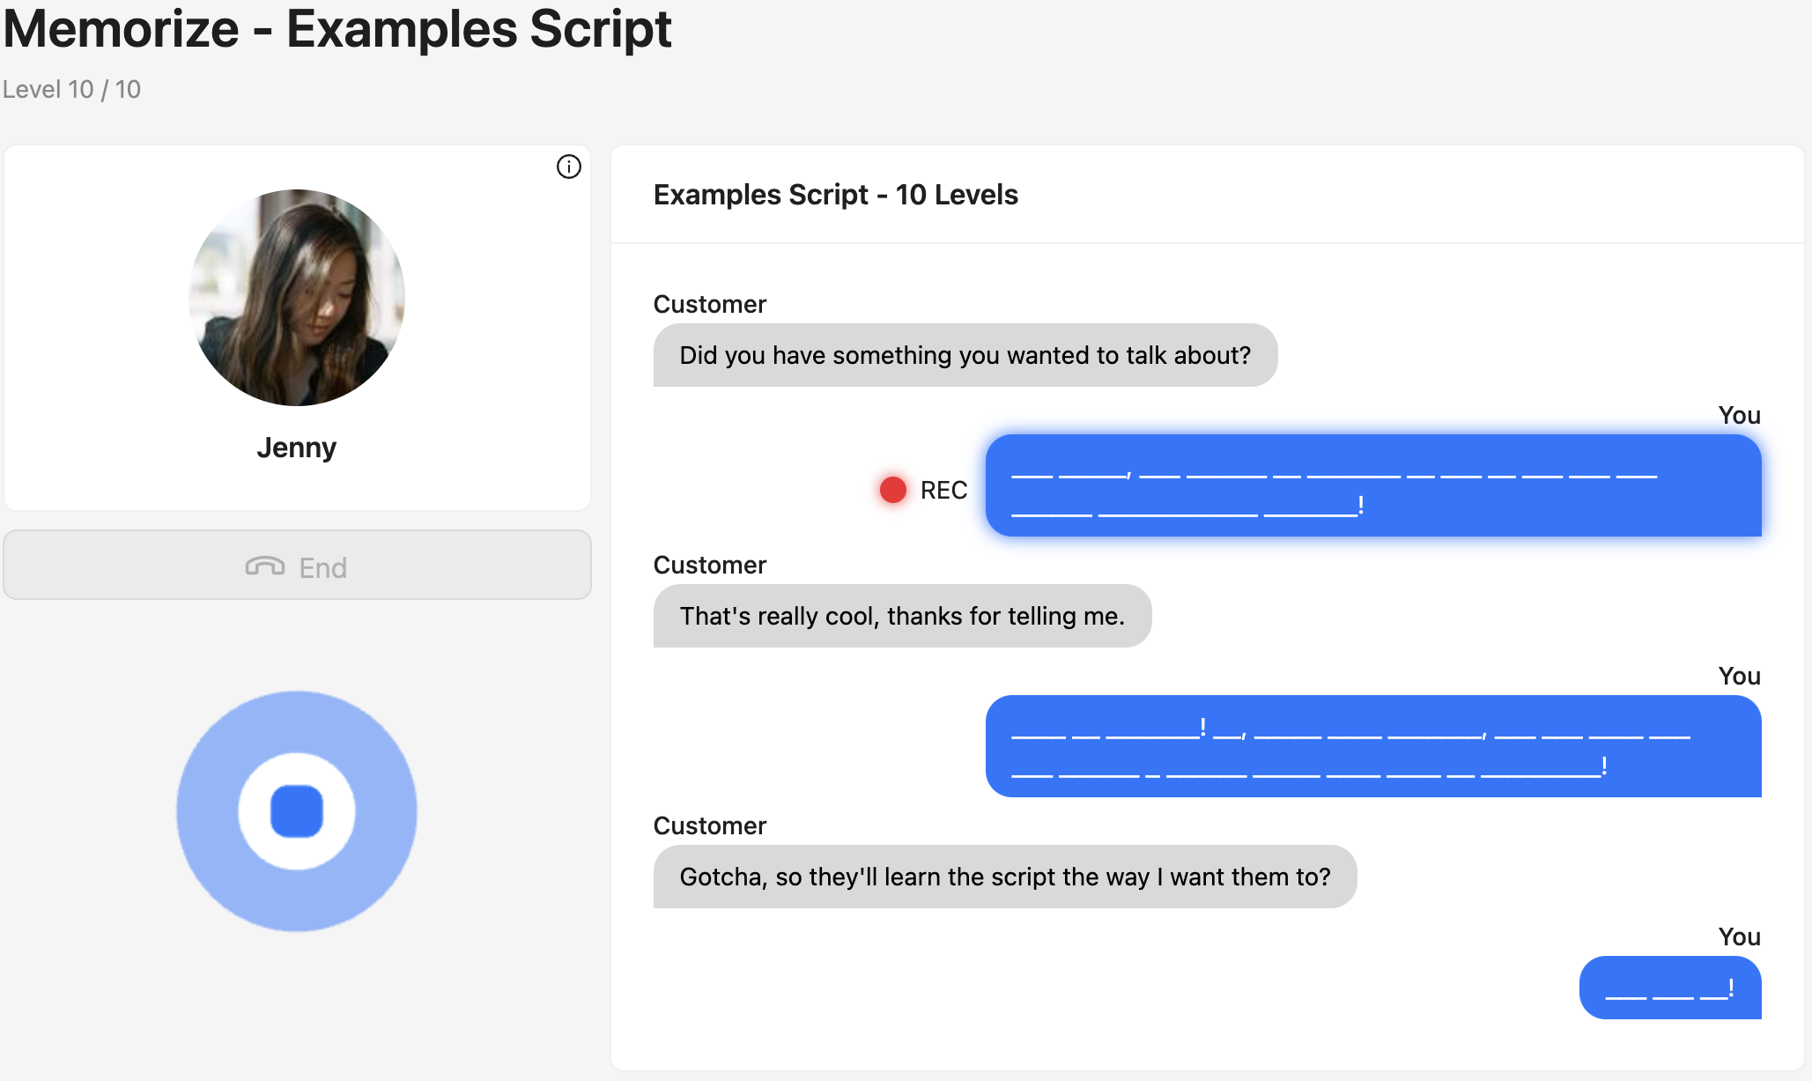This screenshot has height=1081, width=1812.
Task: Click the short final You reply bubble
Action: (1669, 988)
